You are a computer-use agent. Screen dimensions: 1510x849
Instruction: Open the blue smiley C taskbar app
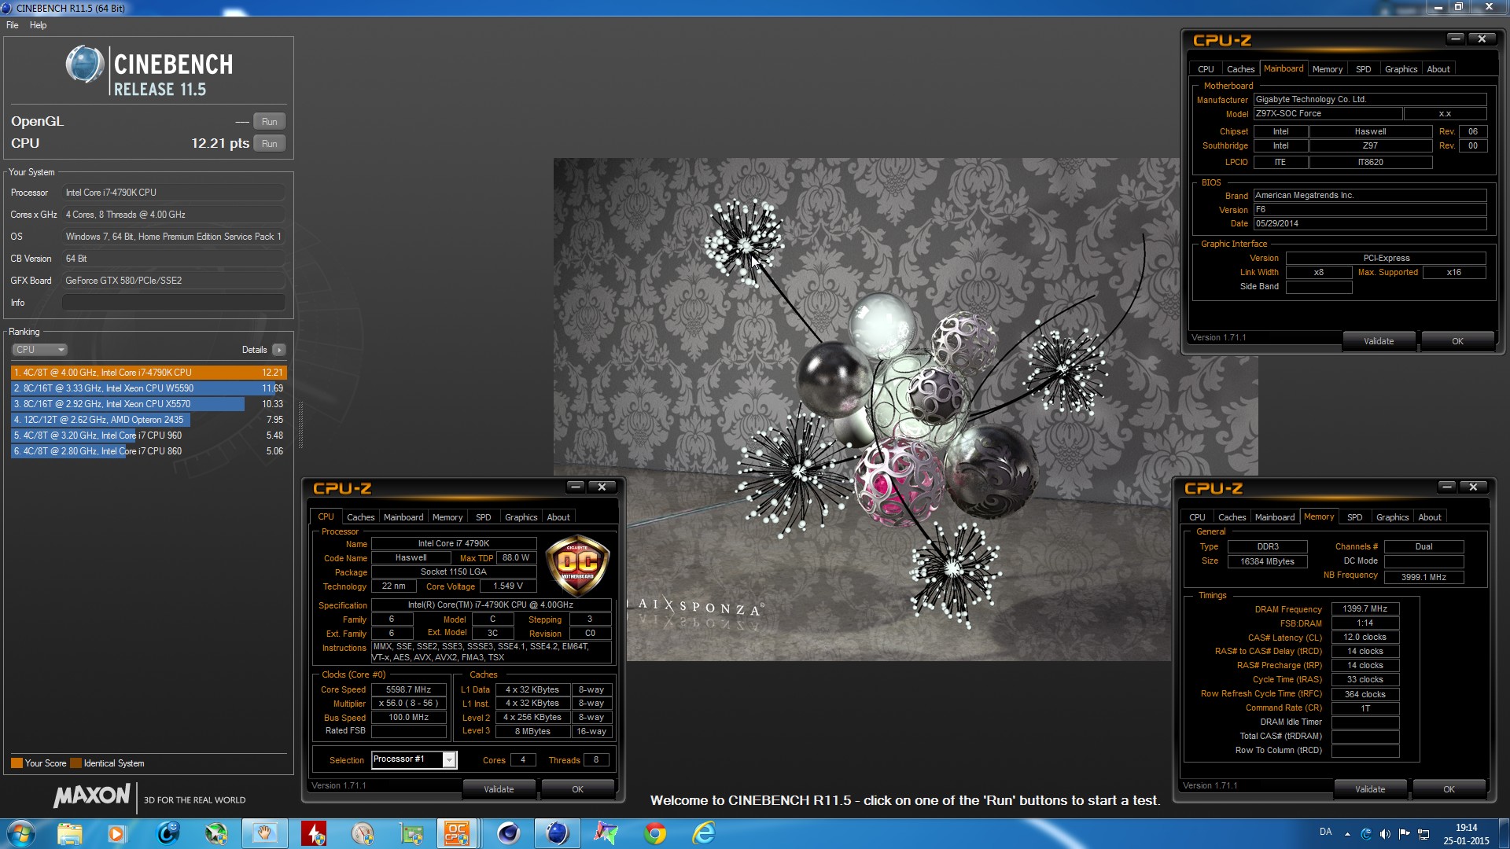pyautogui.click(x=168, y=833)
